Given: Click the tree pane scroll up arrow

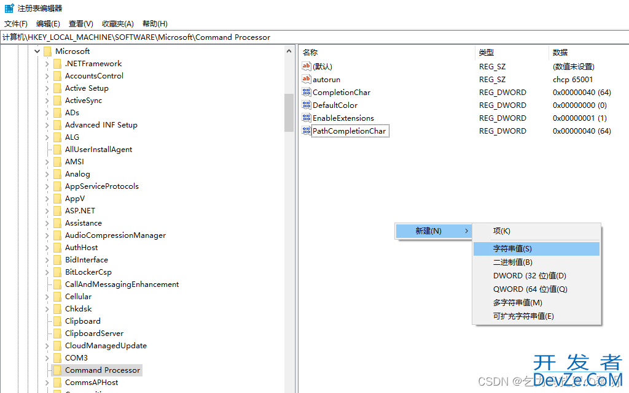Looking at the screenshot, I should coord(289,51).
